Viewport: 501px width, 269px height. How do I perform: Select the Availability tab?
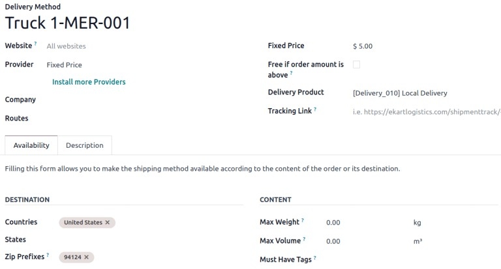coord(31,145)
